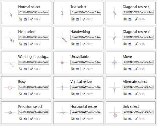The width and height of the screenshot is (157, 126).
Task: Click Apply under Alternate select
Action: pos(140,94)
